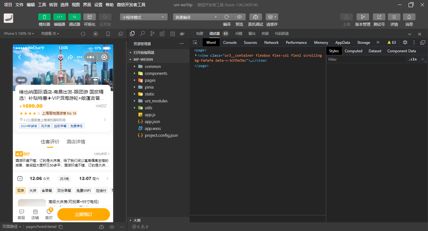Switch to the Console tab
Screen dimensions: 428x231
coord(230,43)
